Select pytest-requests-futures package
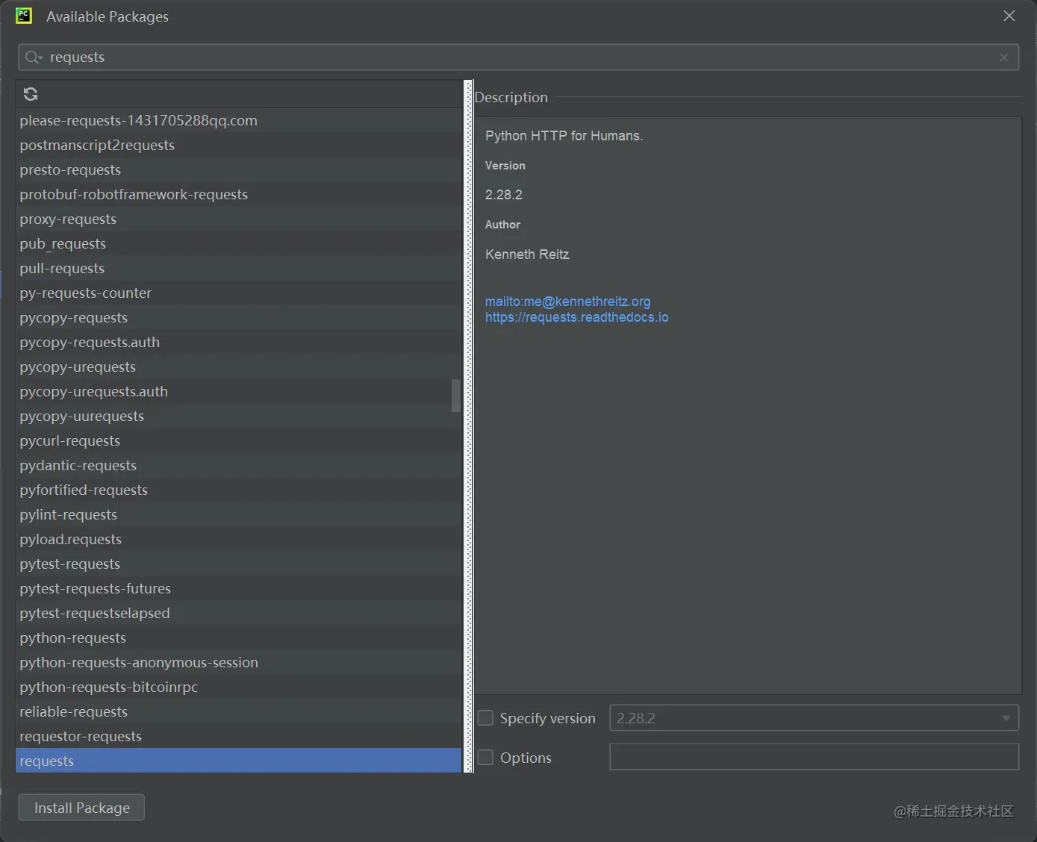Viewport: 1037px width, 842px height. [239, 588]
